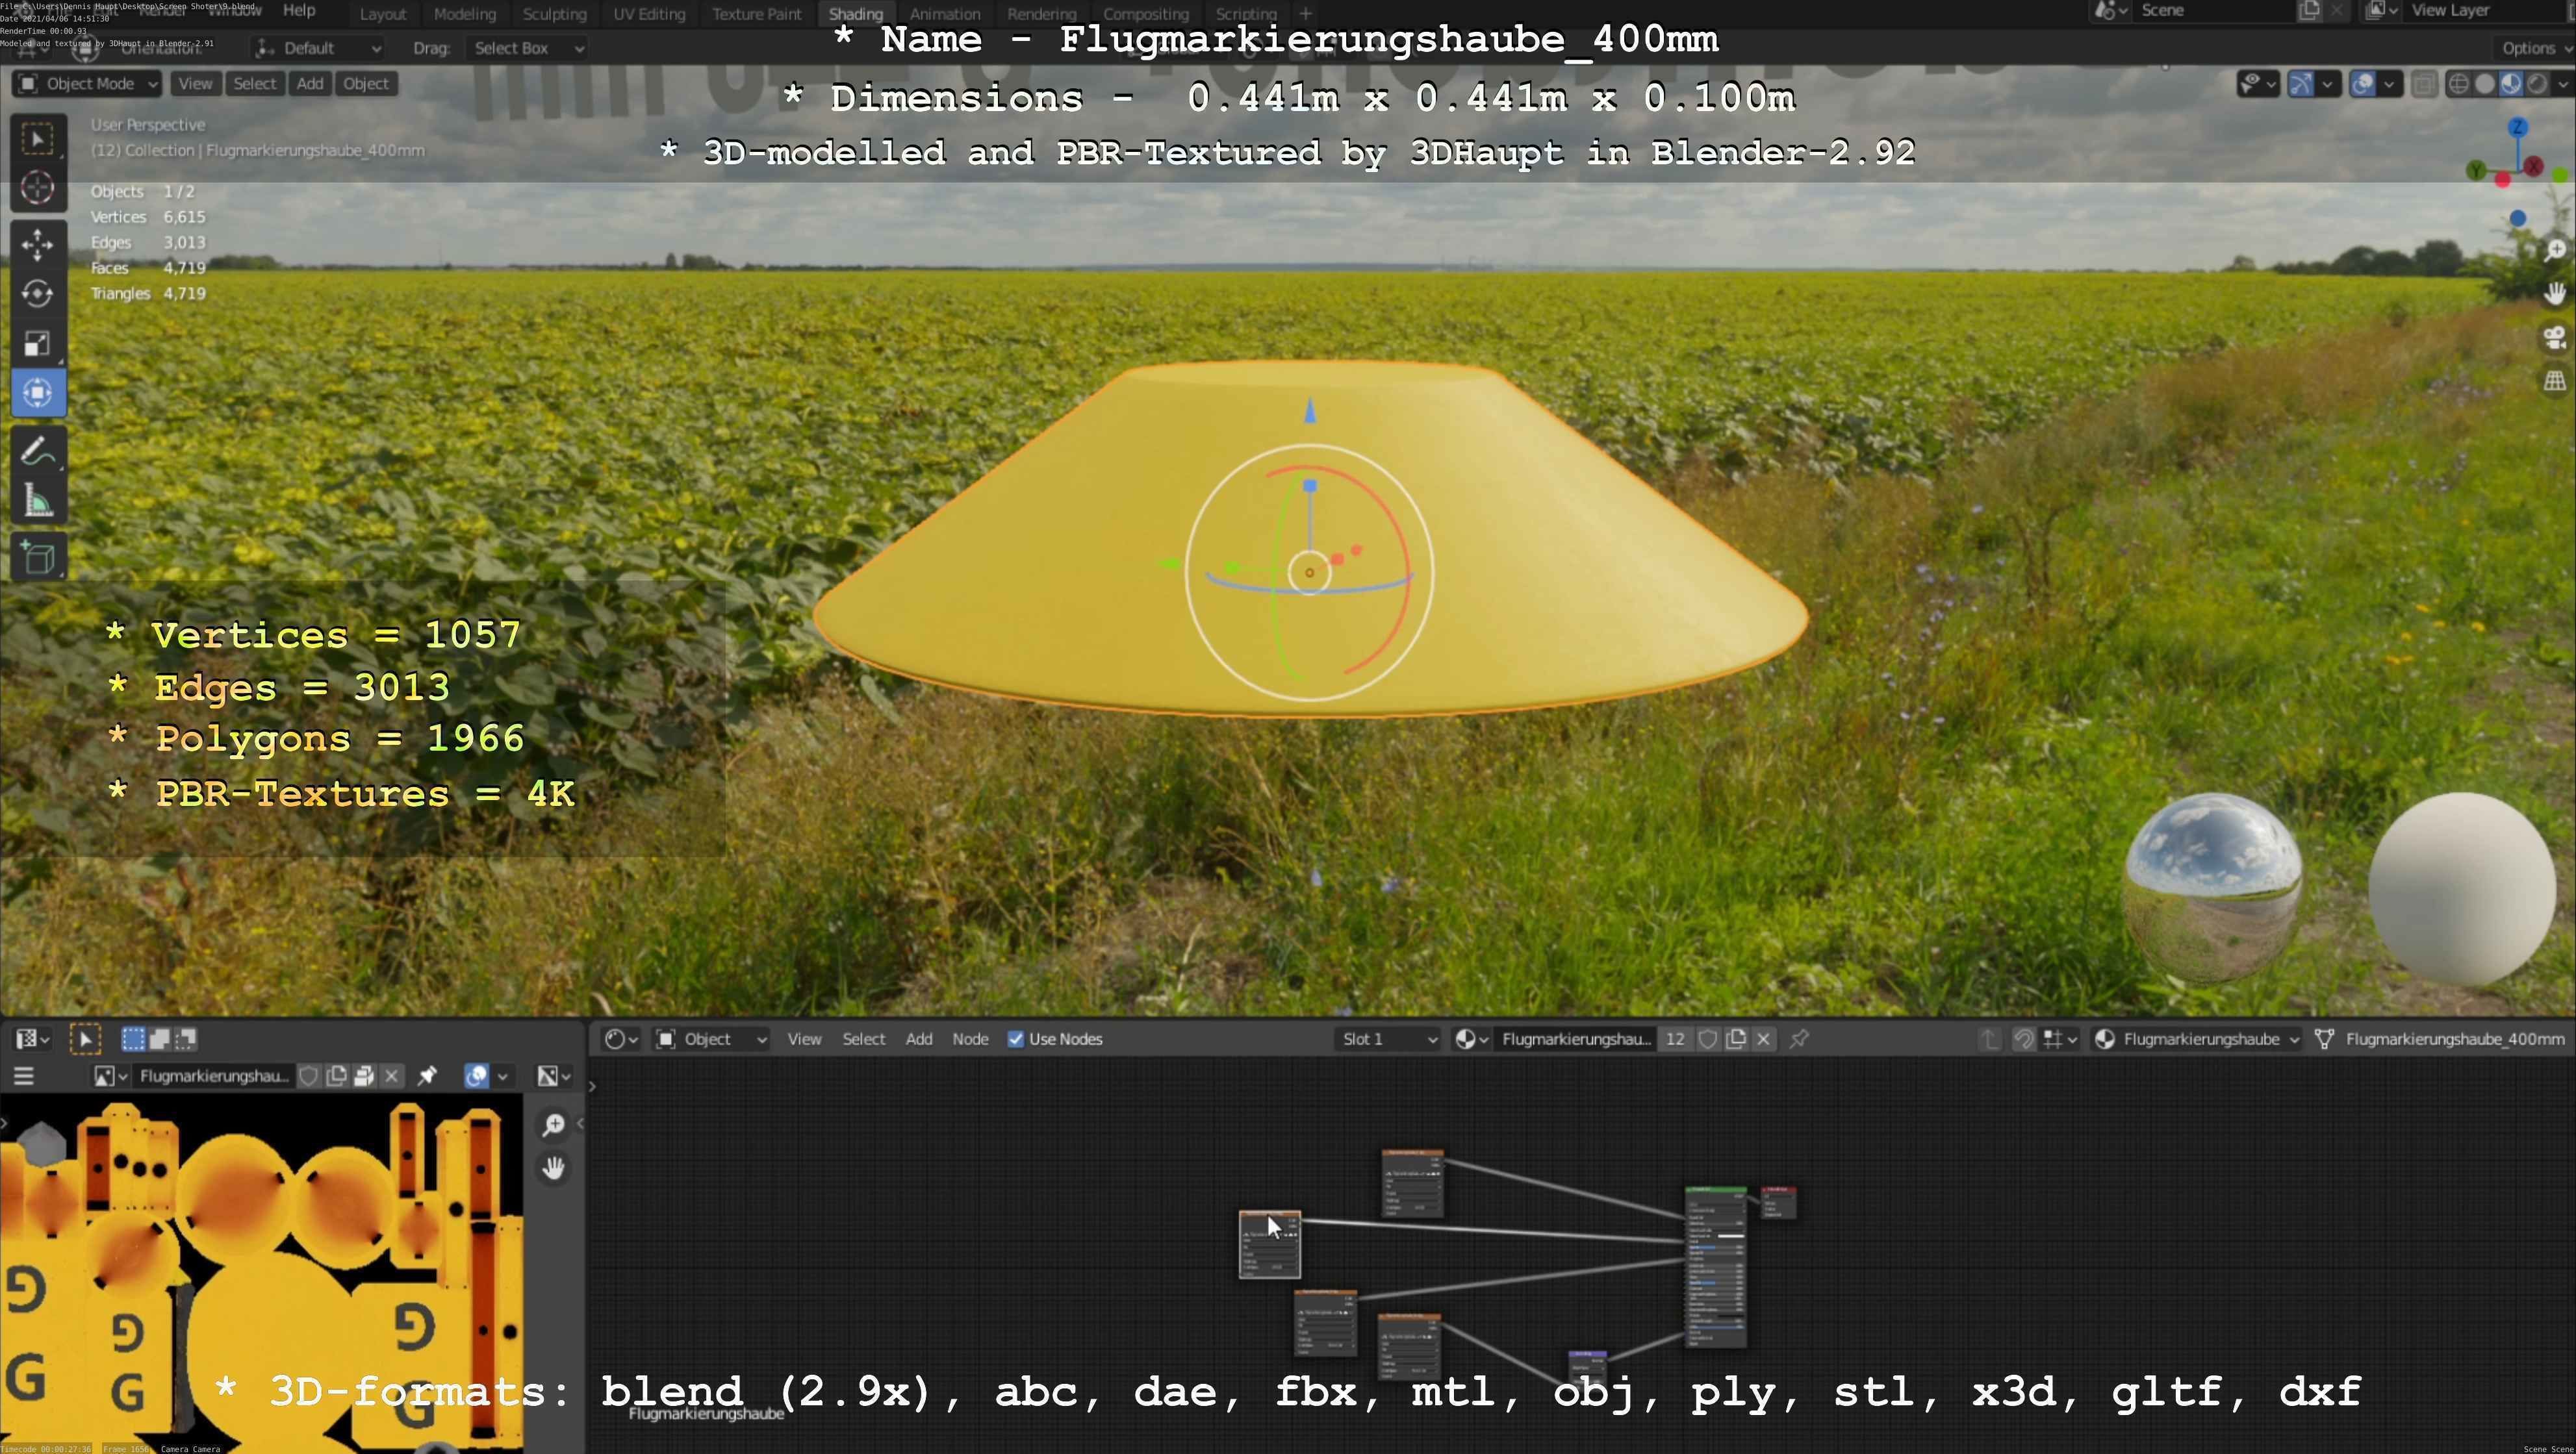Open the Object Mode dropdown

pos(87,84)
